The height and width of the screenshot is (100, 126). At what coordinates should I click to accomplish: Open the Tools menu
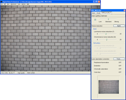coord(19,4)
